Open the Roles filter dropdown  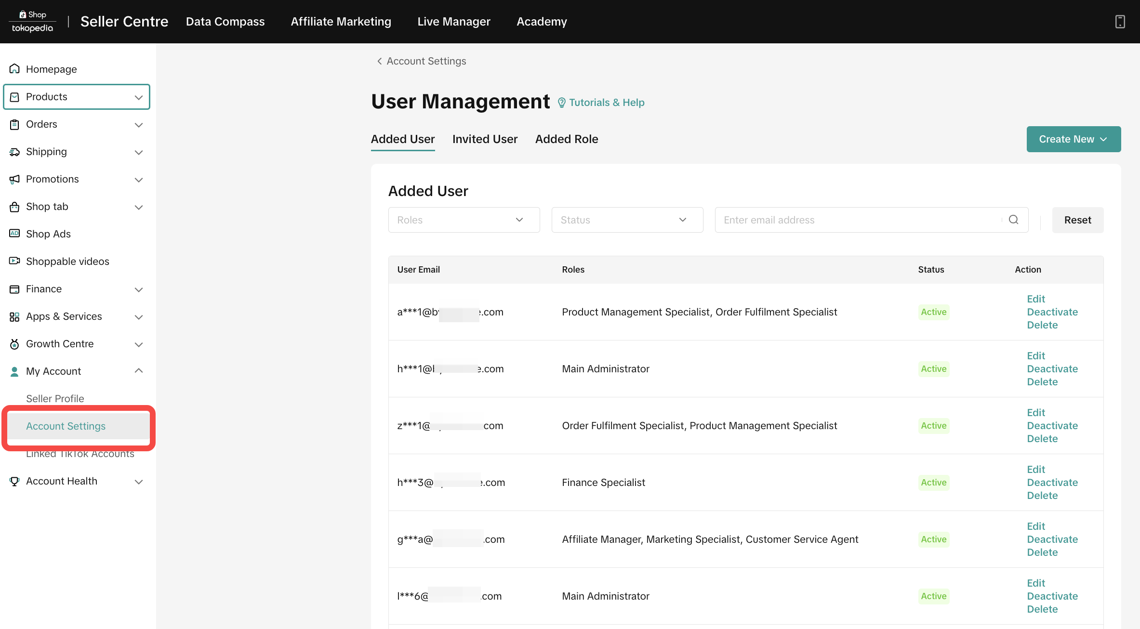[x=464, y=220]
